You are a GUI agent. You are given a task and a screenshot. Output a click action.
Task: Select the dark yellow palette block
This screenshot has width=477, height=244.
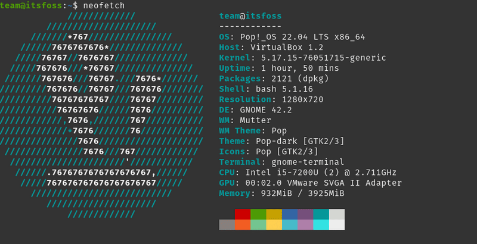click(274, 214)
